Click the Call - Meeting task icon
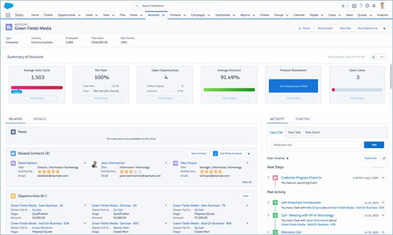Image resolution: width=393 pixels, height=235 pixels. click(x=275, y=215)
